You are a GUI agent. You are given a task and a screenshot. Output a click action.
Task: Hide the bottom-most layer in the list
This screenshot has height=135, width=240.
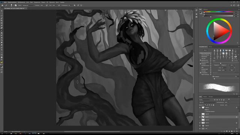pos(200,129)
